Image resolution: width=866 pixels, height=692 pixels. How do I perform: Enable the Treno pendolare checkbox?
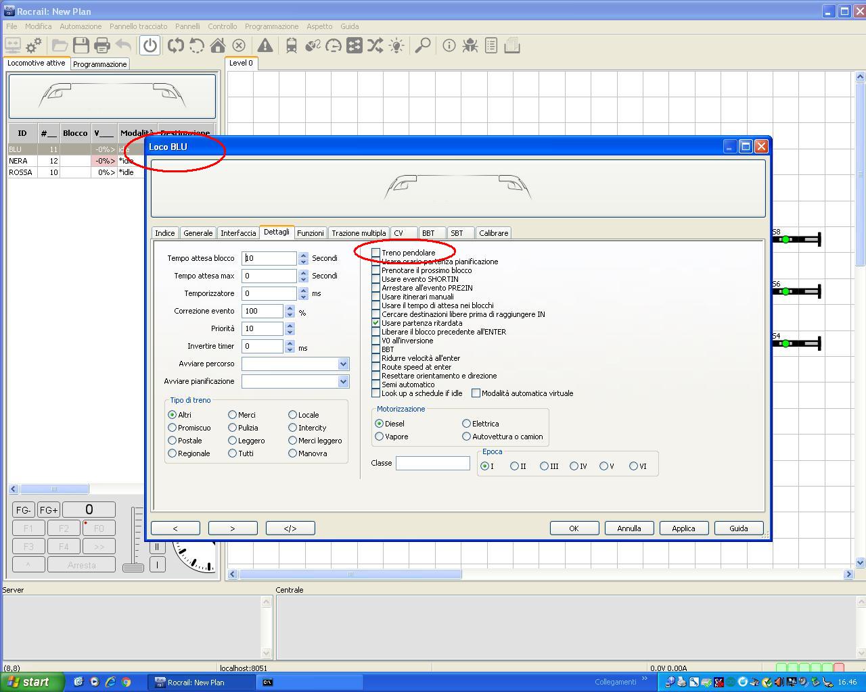375,253
